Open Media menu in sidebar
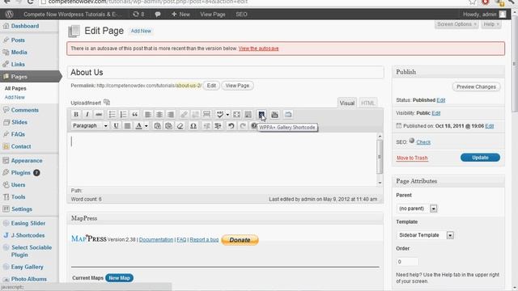The image size is (518, 291). (19, 52)
